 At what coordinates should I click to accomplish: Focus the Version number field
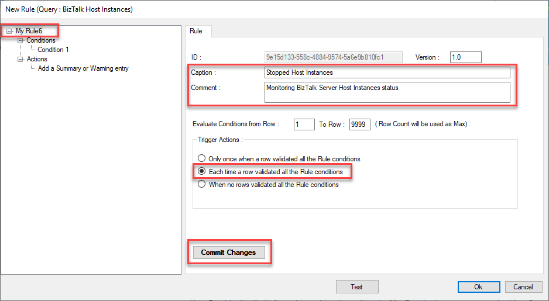pyautogui.click(x=465, y=57)
